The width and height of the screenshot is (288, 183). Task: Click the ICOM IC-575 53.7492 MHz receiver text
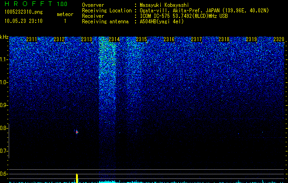pos(184,16)
